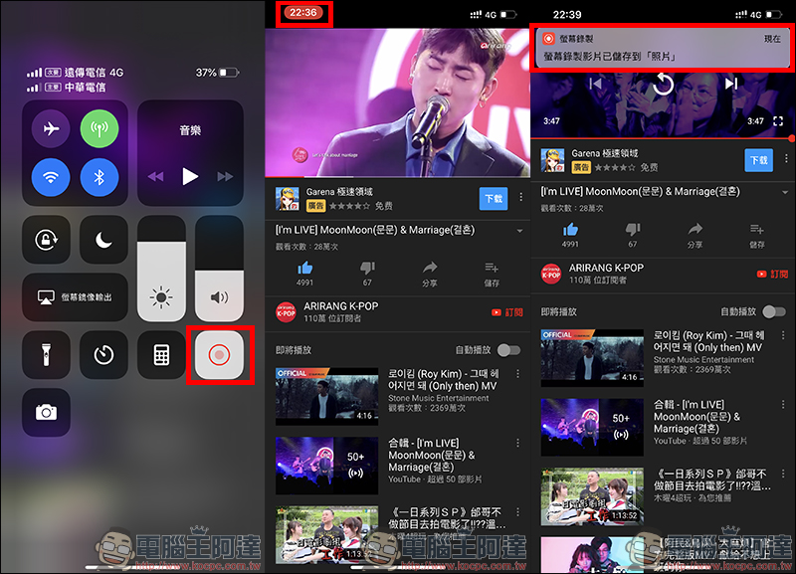796x574 pixels.
Task: Open three-dot menu beside Garena ad, middle screen
Action: pyautogui.click(x=519, y=197)
